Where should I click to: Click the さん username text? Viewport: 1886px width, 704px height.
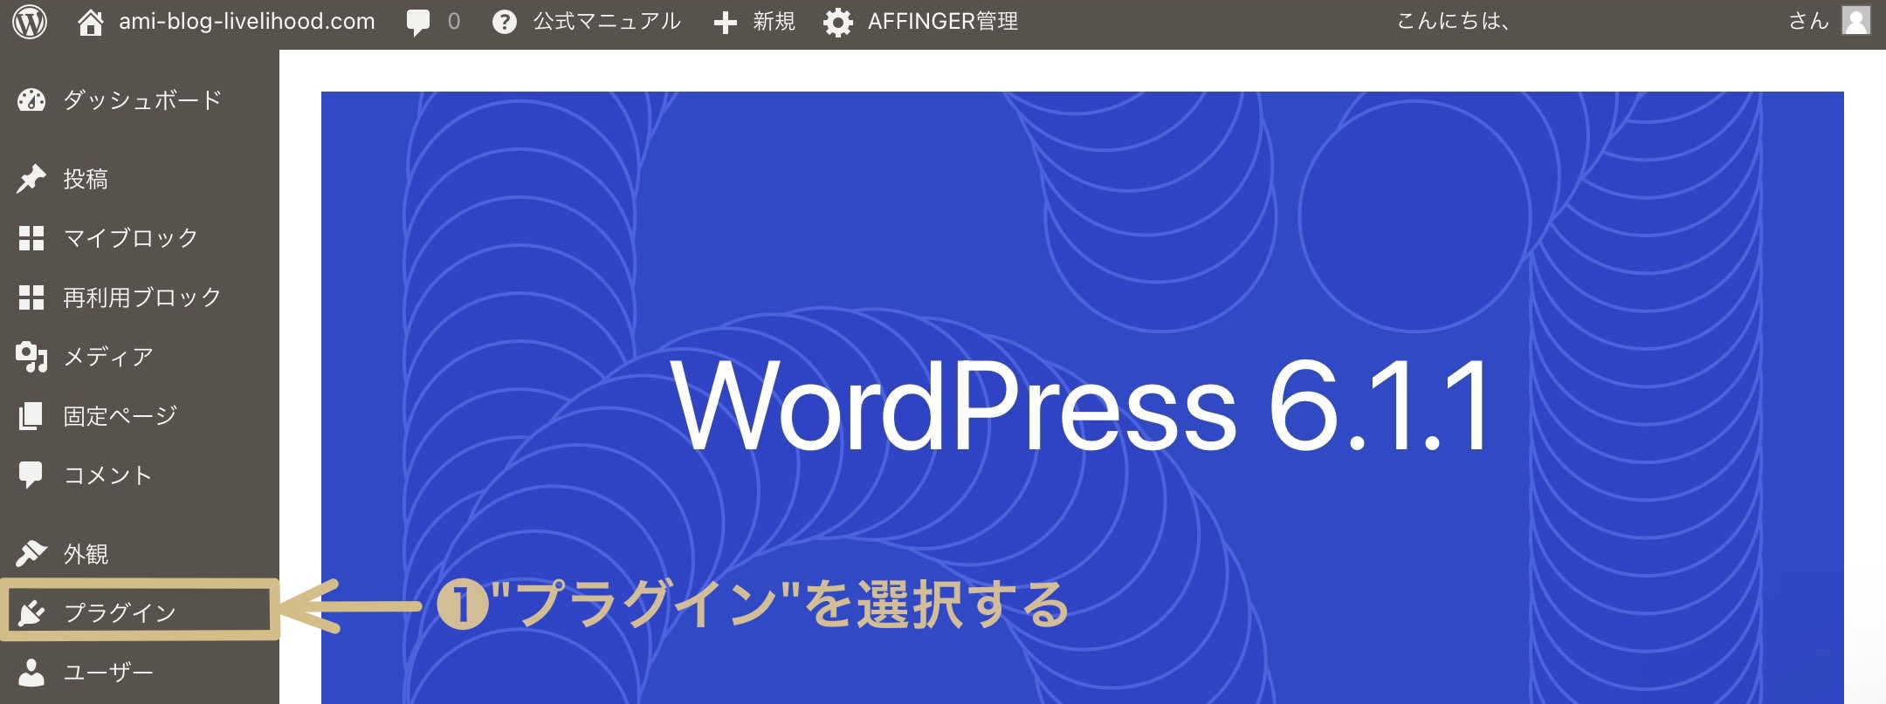[x=1808, y=22]
